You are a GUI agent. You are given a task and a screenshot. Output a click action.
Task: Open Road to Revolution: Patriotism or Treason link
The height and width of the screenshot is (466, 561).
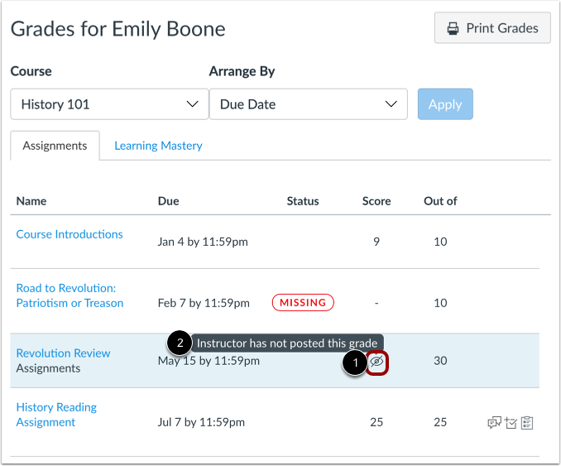(70, 295)
